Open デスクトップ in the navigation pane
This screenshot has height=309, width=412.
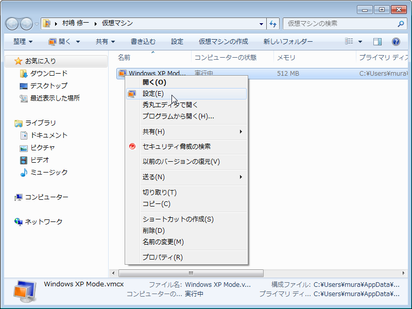[x=49, y=86]
